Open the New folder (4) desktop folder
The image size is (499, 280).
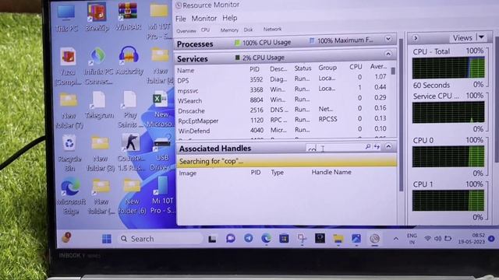coord(160,65)
